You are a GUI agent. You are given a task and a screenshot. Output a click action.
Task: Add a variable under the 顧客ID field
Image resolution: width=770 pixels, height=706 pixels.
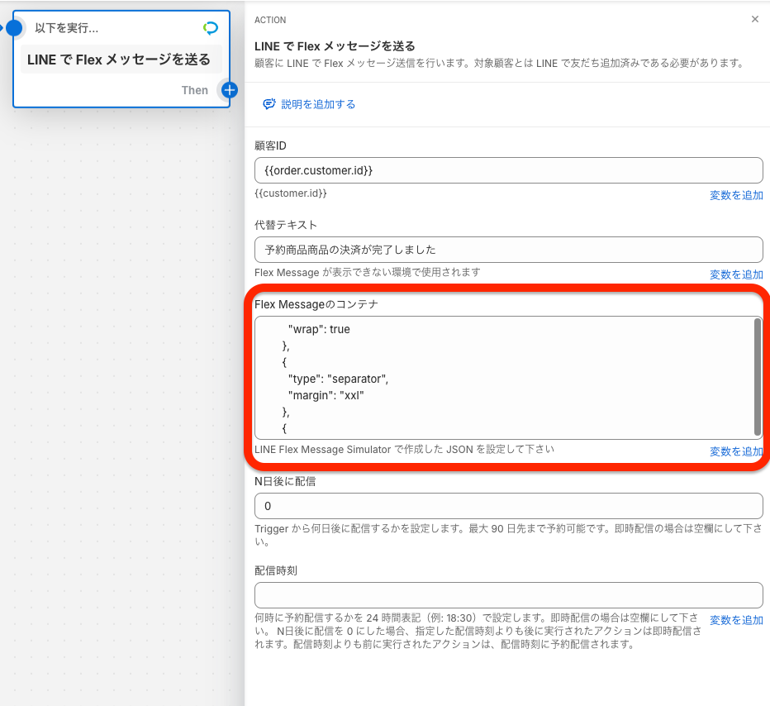(735, 195)
